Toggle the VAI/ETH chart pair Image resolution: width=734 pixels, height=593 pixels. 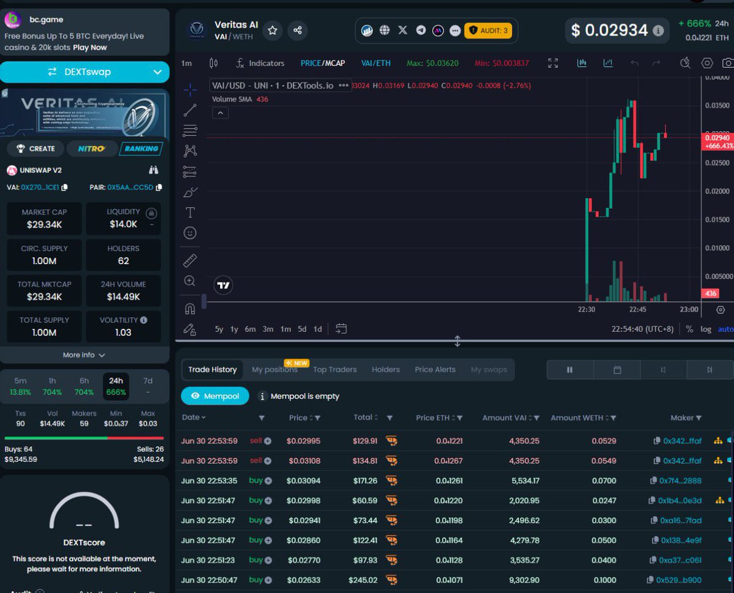[376, 63]
